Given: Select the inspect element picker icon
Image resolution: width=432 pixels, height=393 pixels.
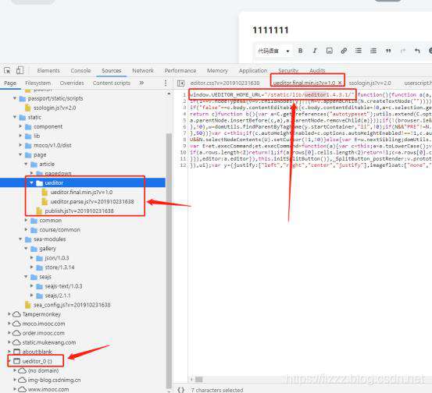Looking at the screenshot, I should point(8,70).
